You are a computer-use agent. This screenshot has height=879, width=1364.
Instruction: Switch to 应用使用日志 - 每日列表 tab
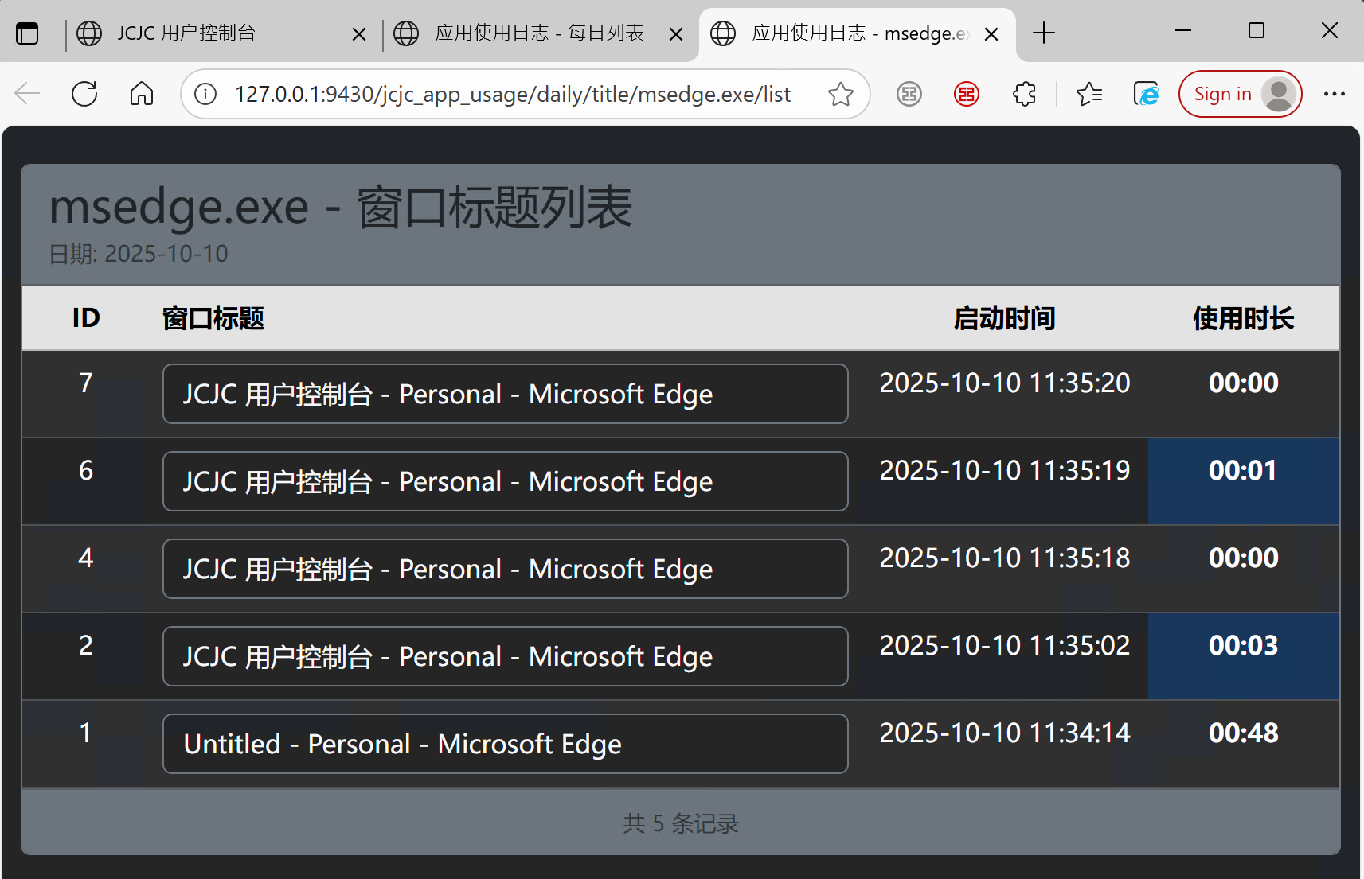(538, 33)
